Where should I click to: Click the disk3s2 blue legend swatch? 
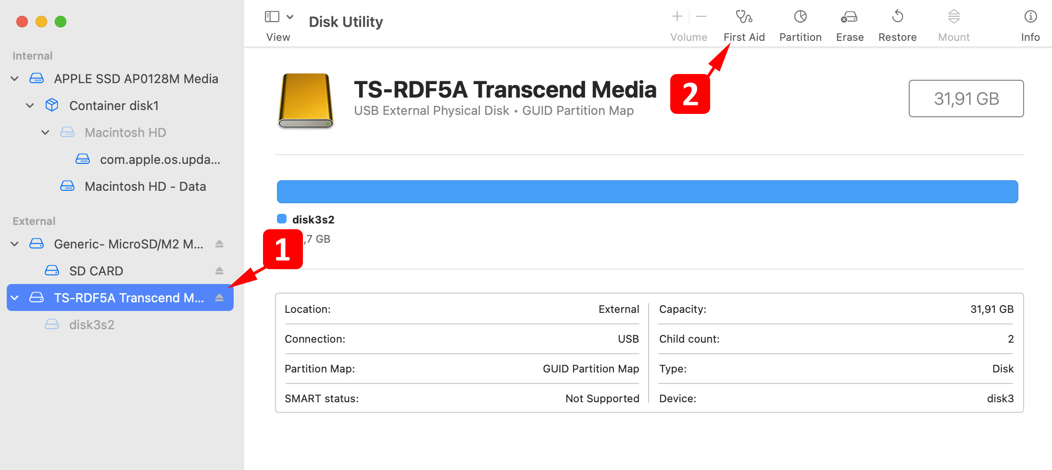click(282, 219)
